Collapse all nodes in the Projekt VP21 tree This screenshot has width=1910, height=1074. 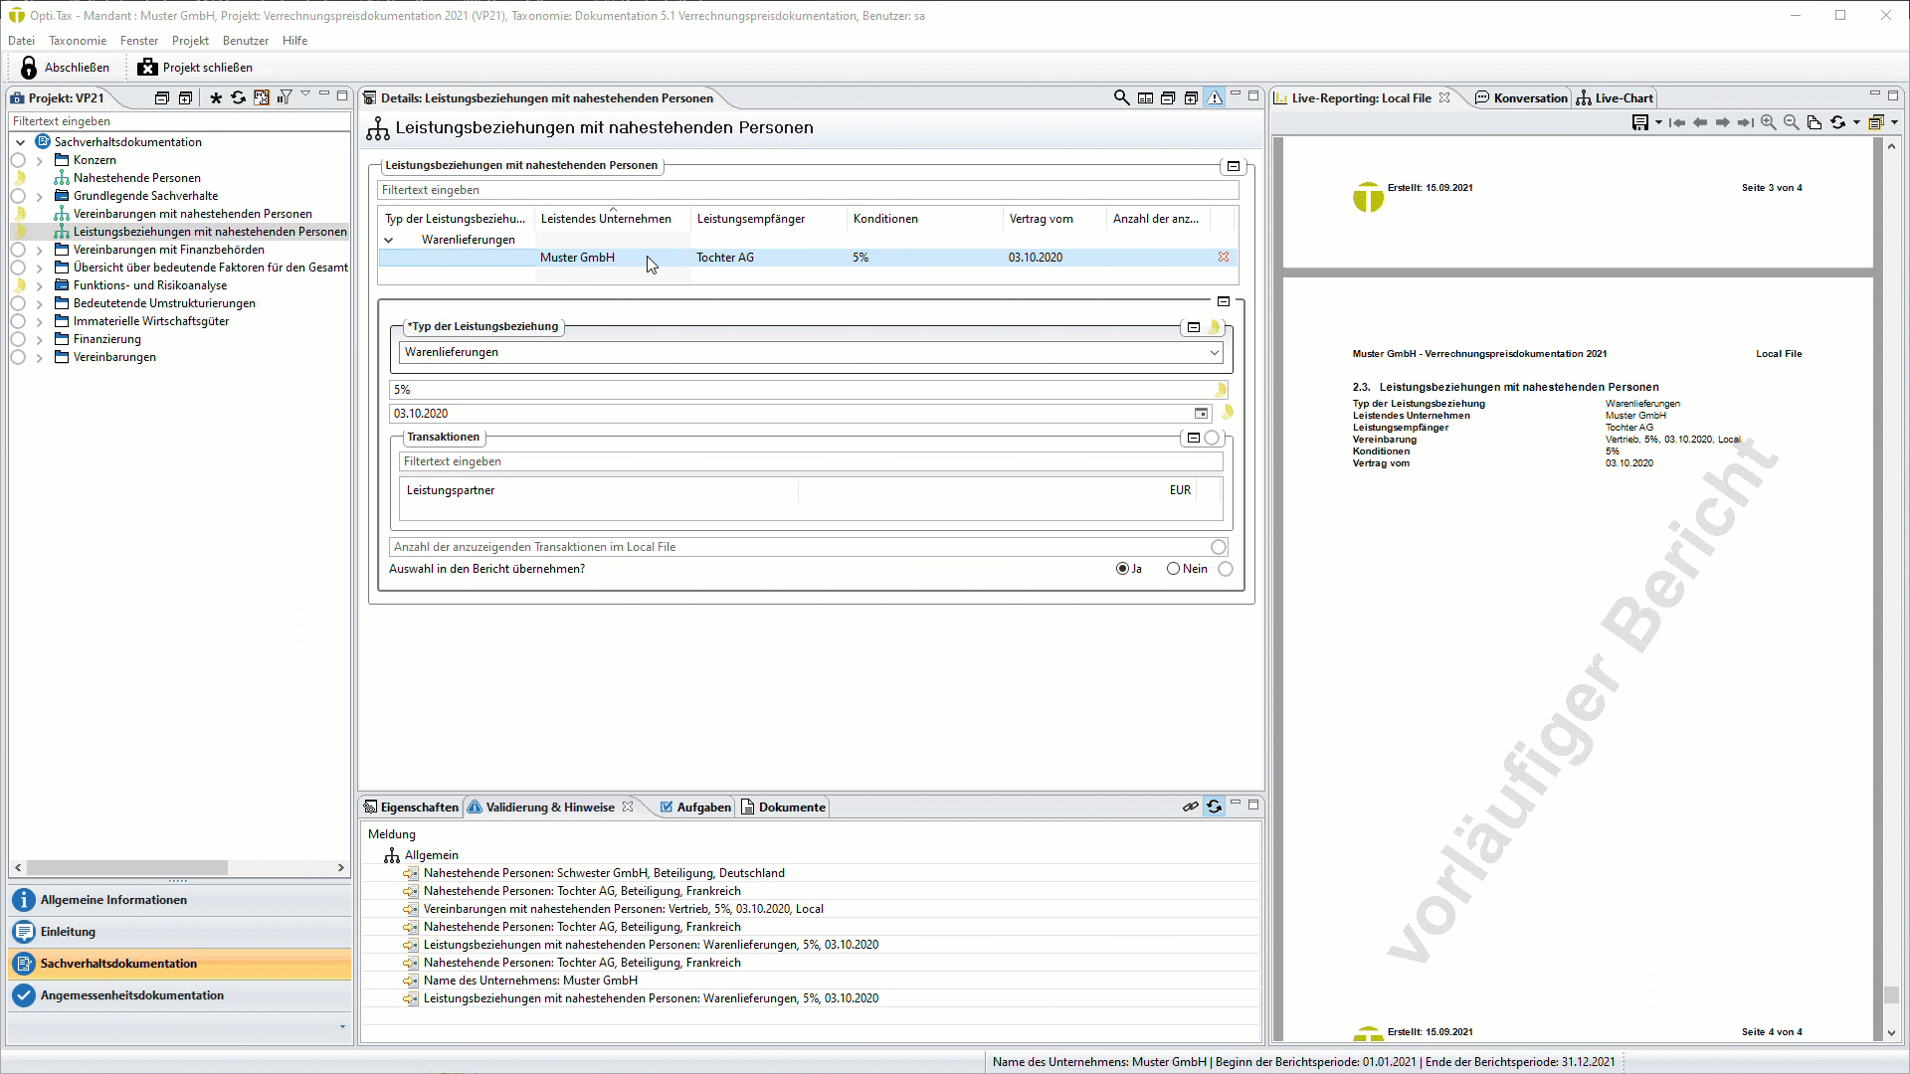coord(162,97)
